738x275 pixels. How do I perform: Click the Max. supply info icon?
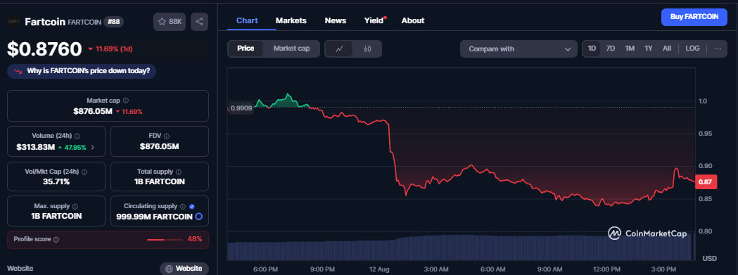(x=75, y=207)
